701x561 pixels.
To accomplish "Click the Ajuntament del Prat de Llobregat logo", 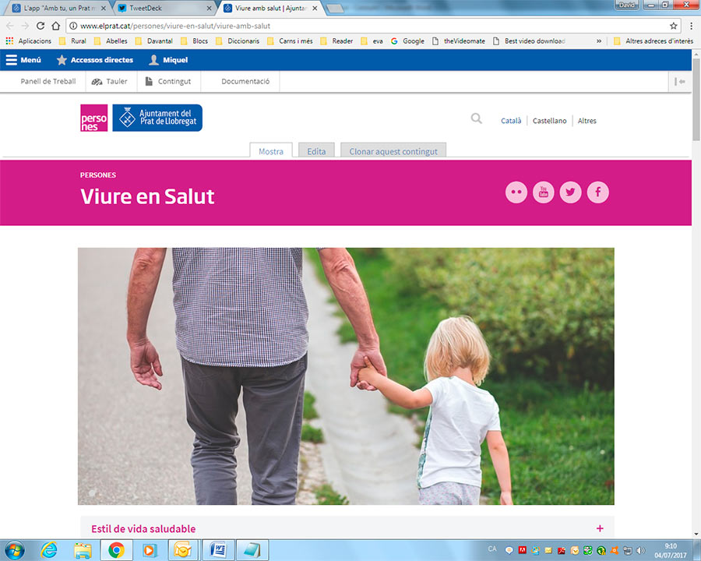I will (x=157, y=118).
